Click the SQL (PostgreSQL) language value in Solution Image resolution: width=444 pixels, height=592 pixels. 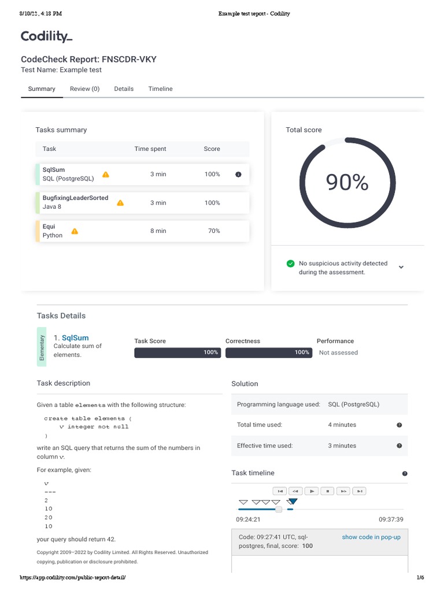click(354, 404)
